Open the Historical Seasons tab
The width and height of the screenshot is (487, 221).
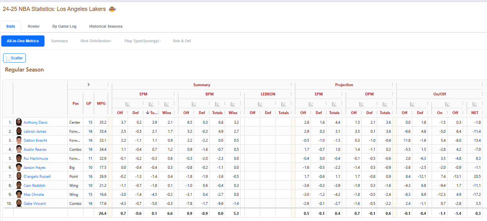(x=106, y=26)
